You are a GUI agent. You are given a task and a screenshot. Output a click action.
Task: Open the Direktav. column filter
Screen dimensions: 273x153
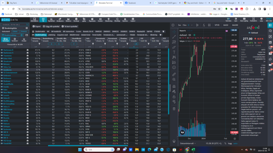[x=127, y=44]
